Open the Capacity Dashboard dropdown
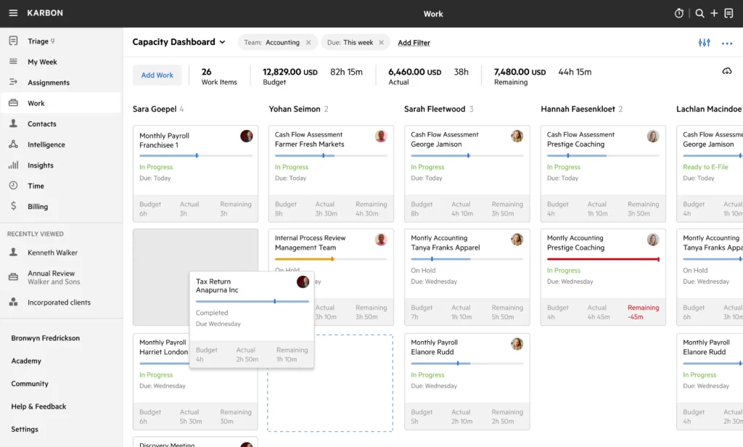Screen dimensions: 743x447 click(178, 42)
